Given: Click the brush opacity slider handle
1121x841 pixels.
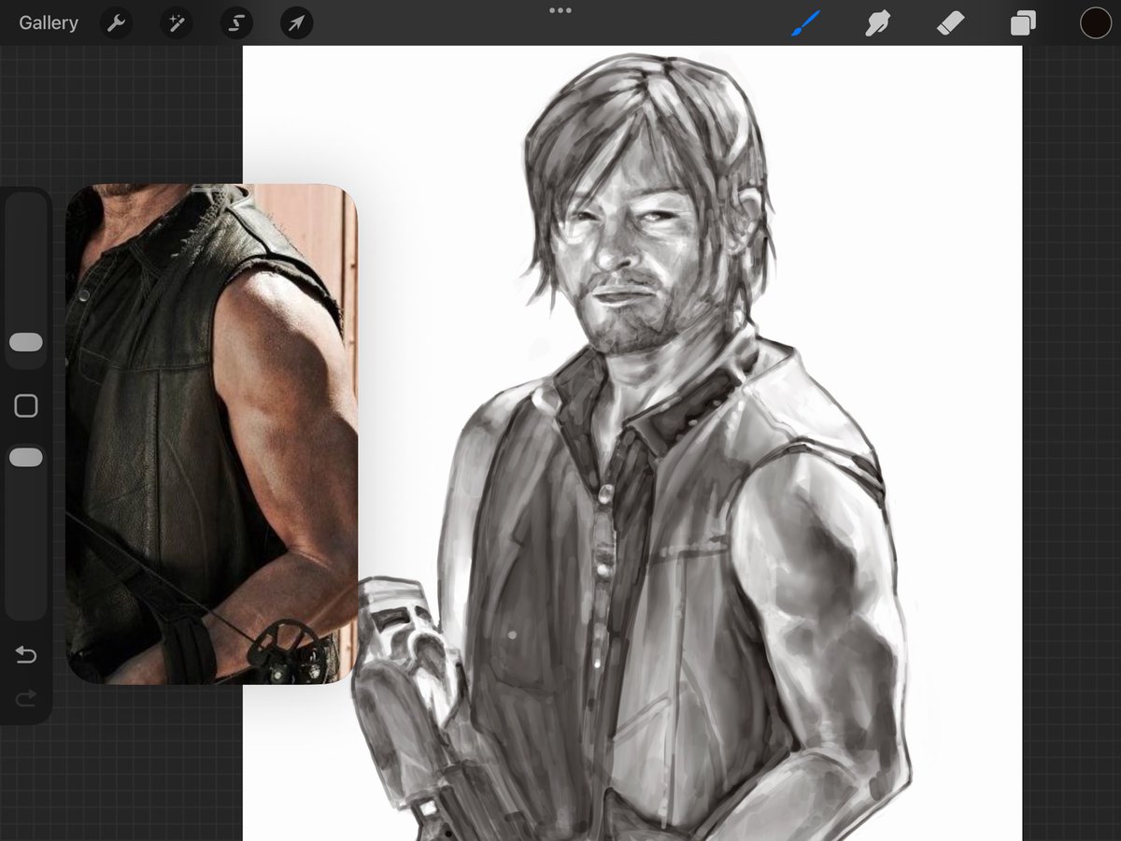Looking at the screenshot, I should (26, 458).
